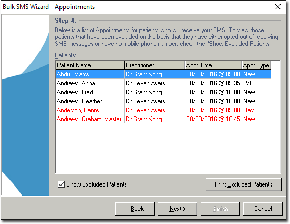Image resolution: width=290 pixels, height=224 pixels.
Task: Select excluded patient Andrews, Graham, Master
Action: point(163,119)
